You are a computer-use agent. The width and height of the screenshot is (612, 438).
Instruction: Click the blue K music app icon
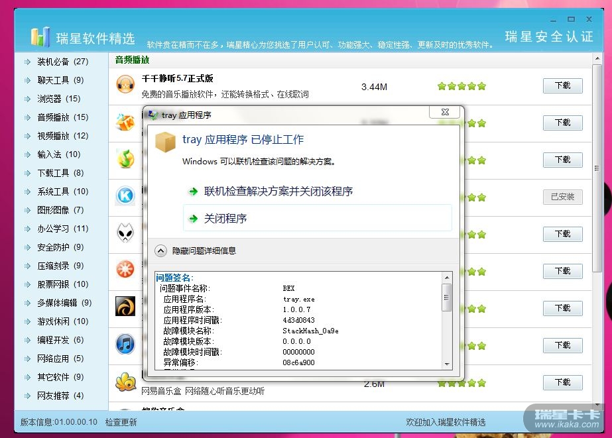pos(125,195)
